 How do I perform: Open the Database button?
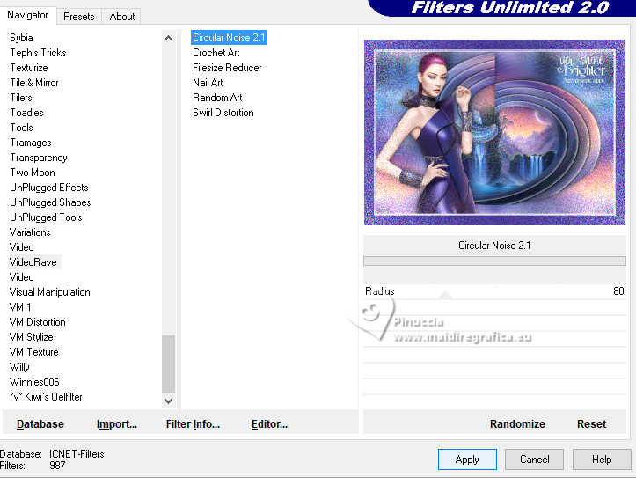tap(40, 424)
